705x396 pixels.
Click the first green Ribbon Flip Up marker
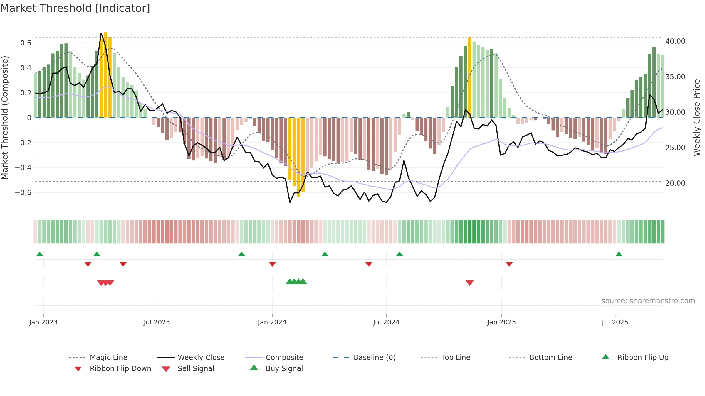coord(40,254)
